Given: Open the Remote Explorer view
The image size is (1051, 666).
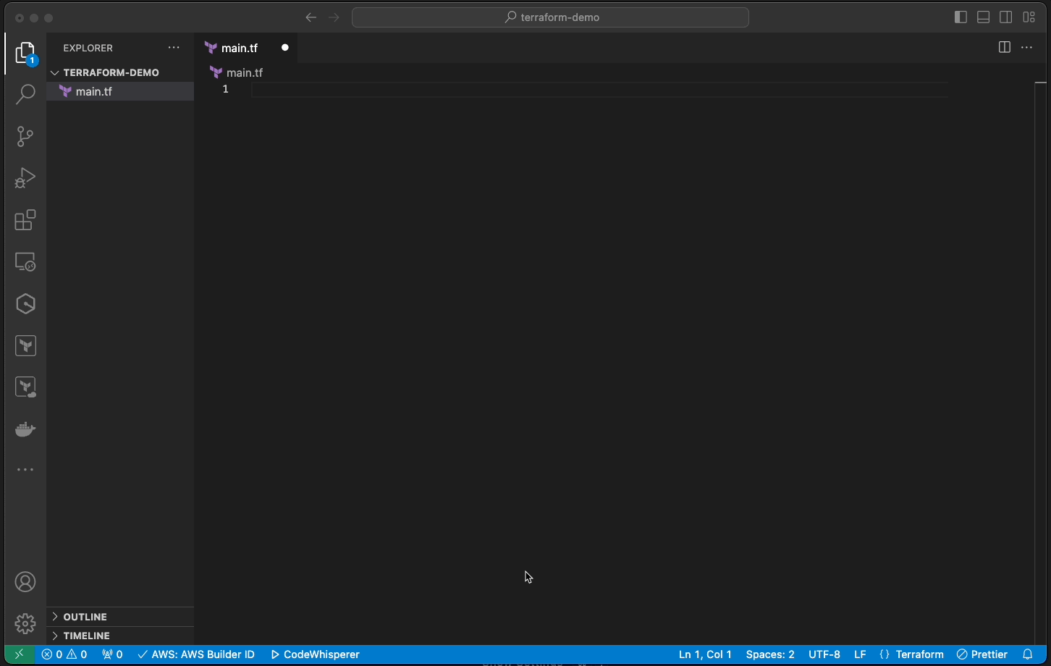Looking at the screenshot, I should pos(25,261).
